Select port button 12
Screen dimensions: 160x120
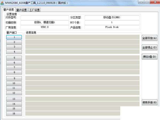click(x=14, y=93)
